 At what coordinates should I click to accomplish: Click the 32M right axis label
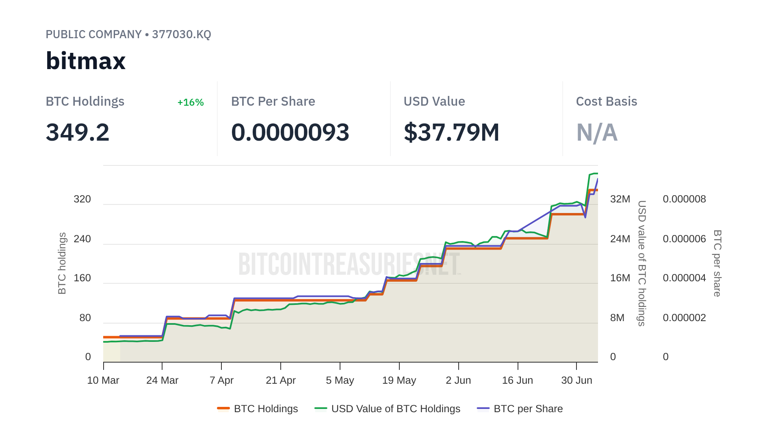(620, 199)
